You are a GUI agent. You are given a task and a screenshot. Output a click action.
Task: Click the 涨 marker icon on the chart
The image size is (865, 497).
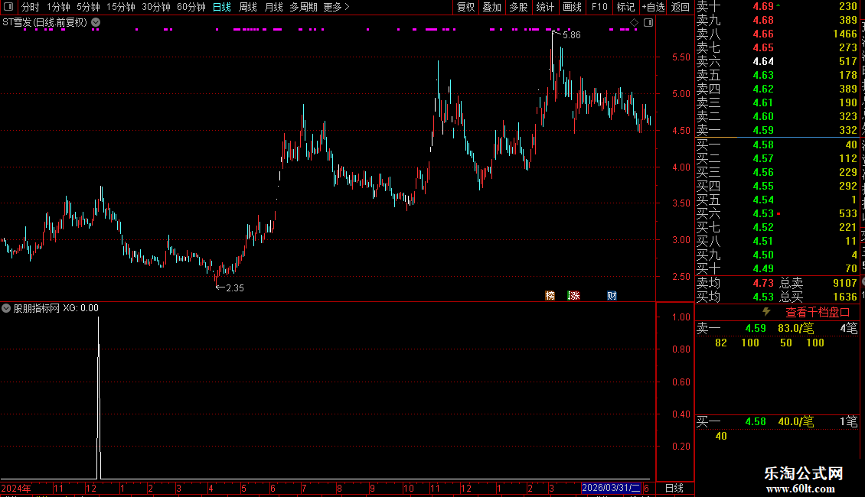573,295
